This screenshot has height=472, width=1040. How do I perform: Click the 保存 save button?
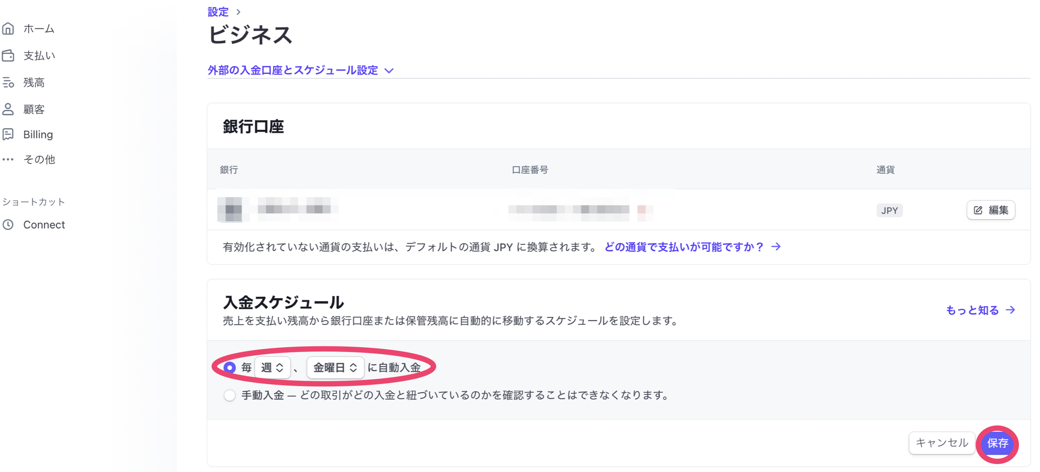[x=997, y=444]
